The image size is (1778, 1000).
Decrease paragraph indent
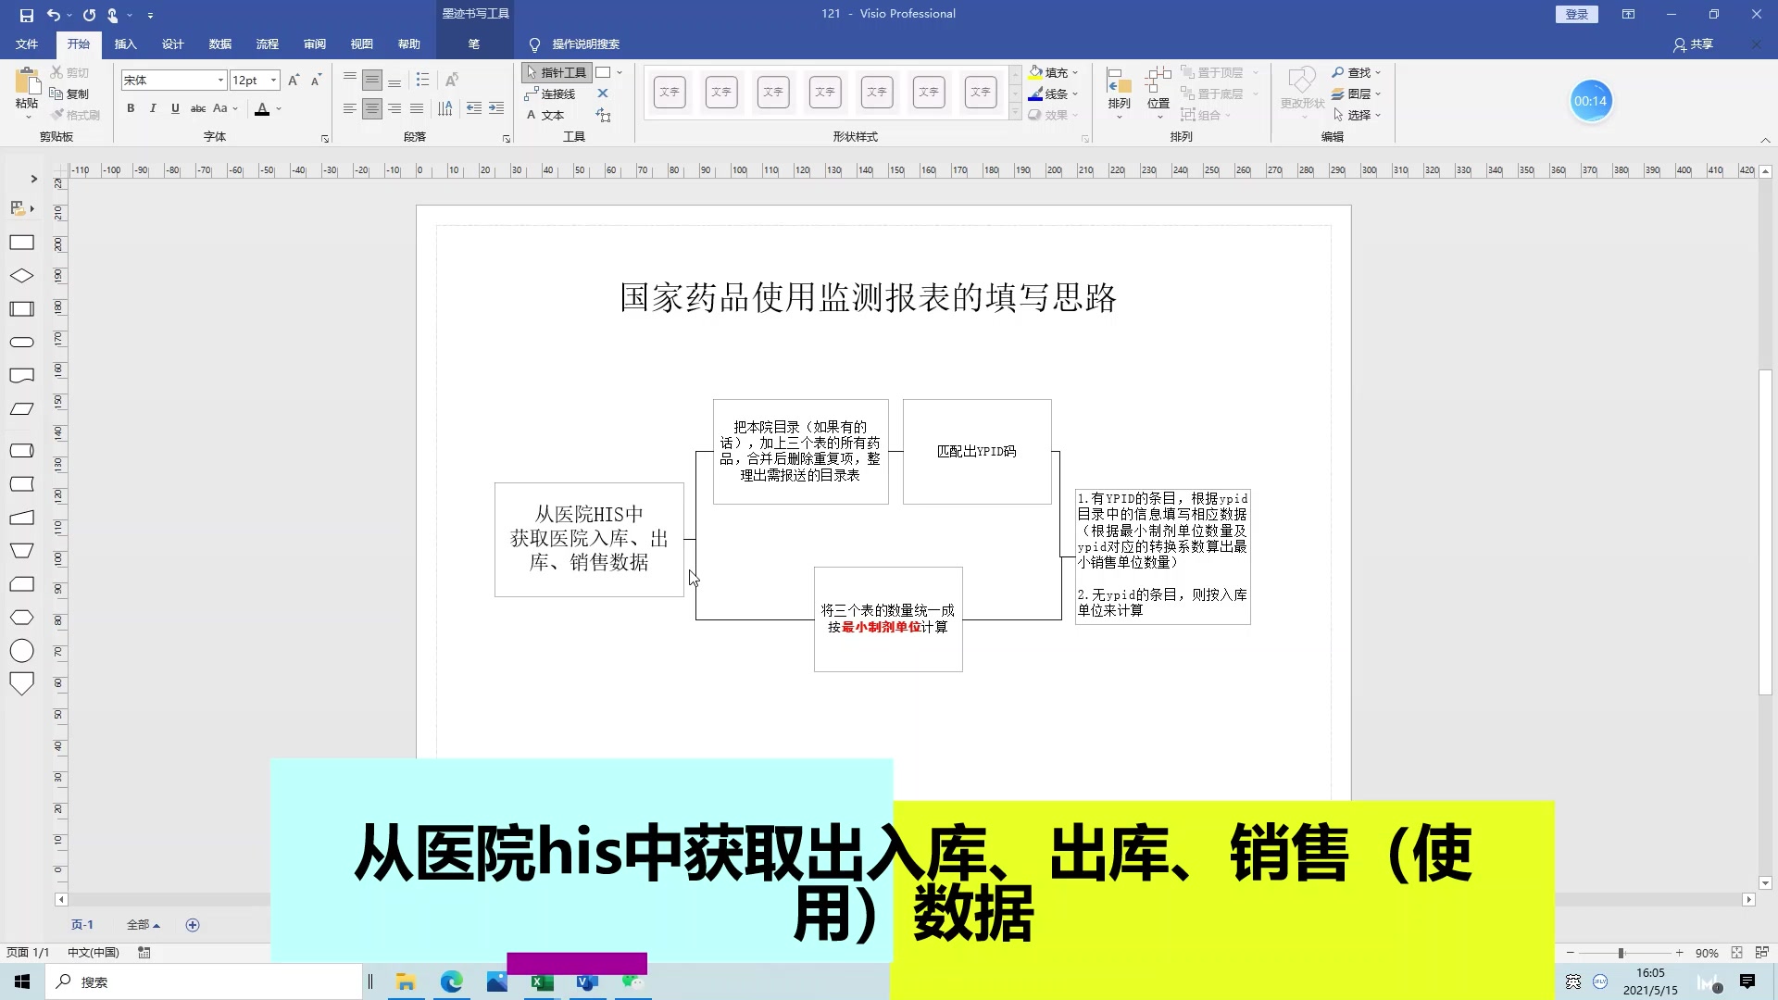point(474,109)
